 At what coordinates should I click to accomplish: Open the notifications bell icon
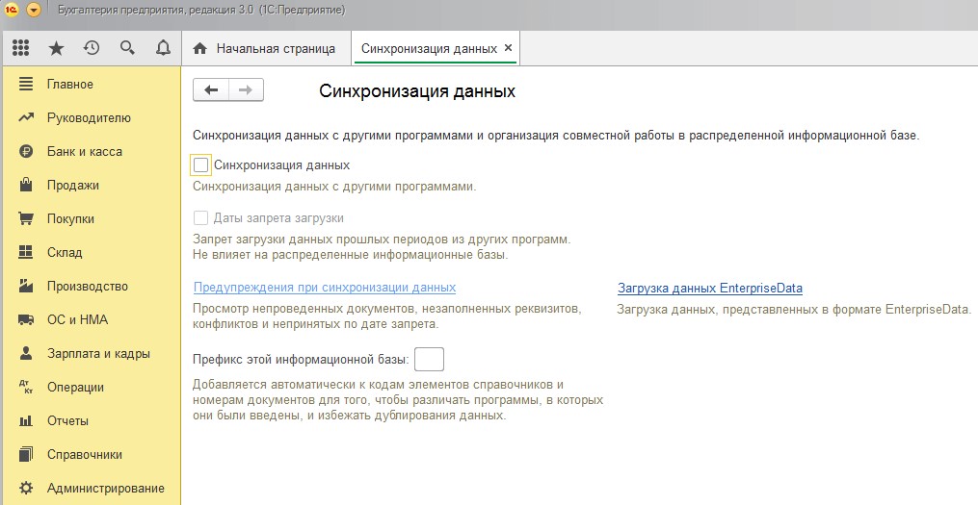tap(163, 48)
